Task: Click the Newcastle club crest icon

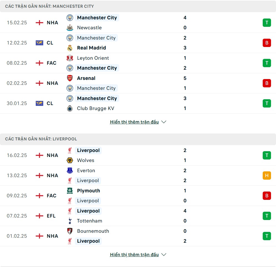Action: tap(70, 28)
